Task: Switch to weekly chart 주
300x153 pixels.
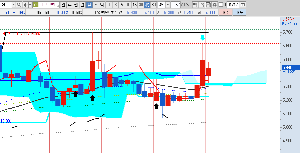Action: (69, 4)
